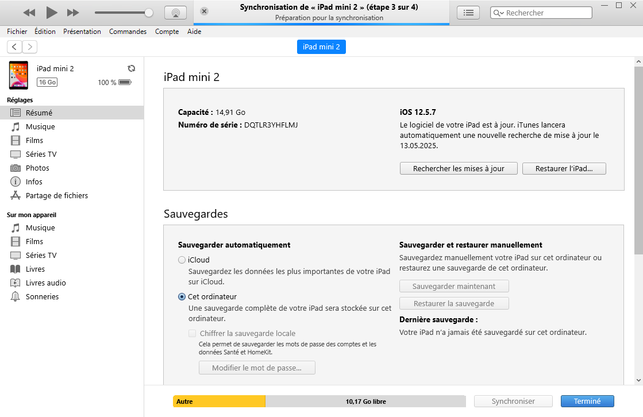The image size is (643, 417).
Task: Open Partage de fichiers icon
Action: tap(15, 195)
